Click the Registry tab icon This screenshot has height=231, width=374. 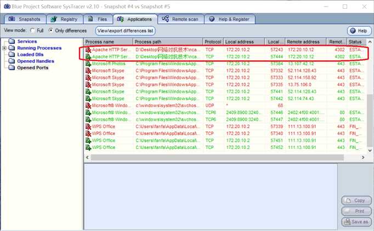[x=54, y=19]
